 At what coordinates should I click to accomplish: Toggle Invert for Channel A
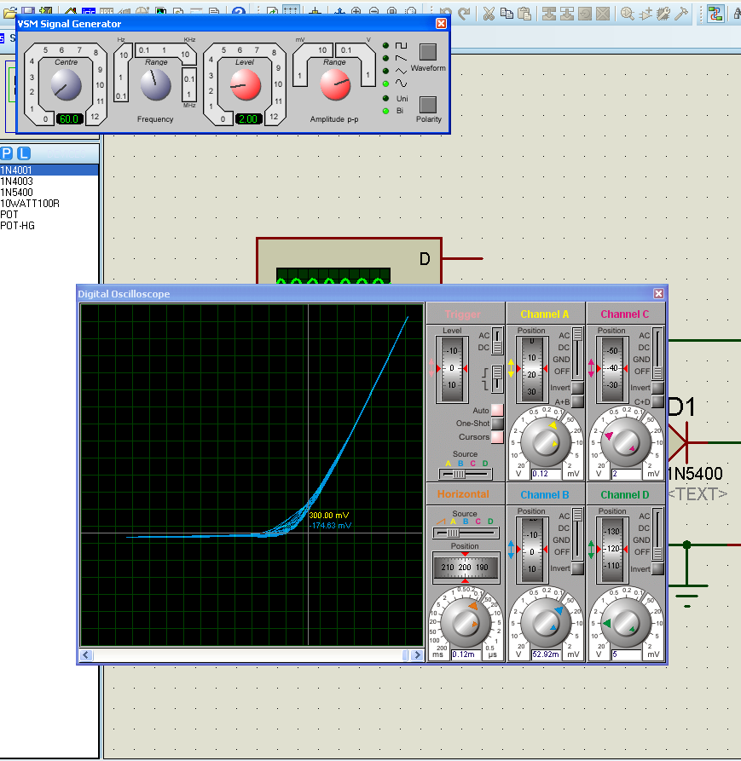point(577,387)
